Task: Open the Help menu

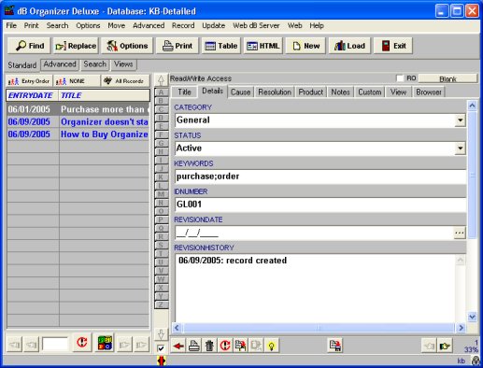Action: (317, 25)
